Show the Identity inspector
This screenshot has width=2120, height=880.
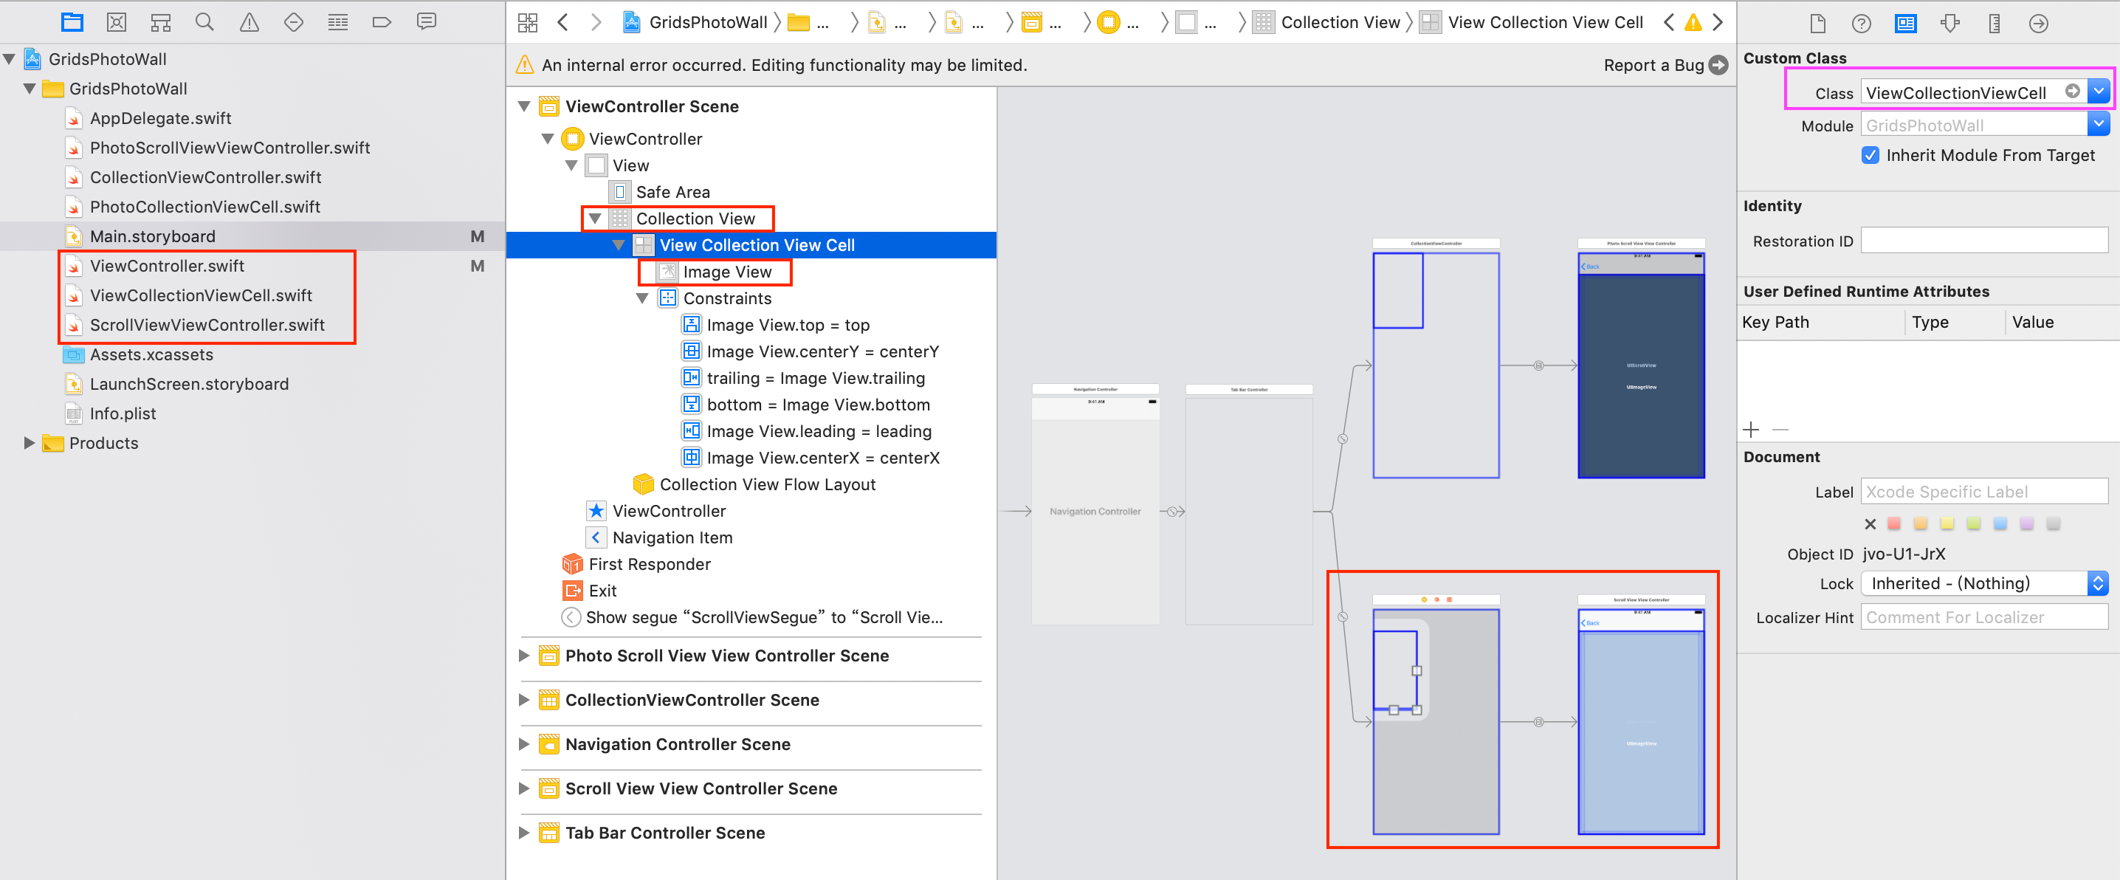click(x=1905, y=24)
